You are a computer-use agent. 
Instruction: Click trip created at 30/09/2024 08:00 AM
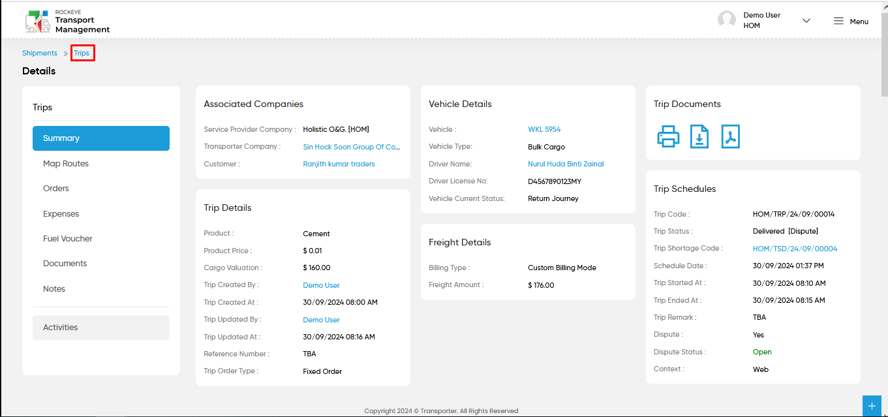[340, 302]
